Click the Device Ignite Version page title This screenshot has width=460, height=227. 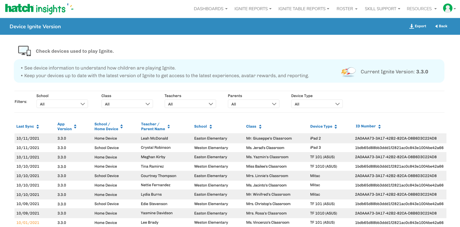coord(35,26)
